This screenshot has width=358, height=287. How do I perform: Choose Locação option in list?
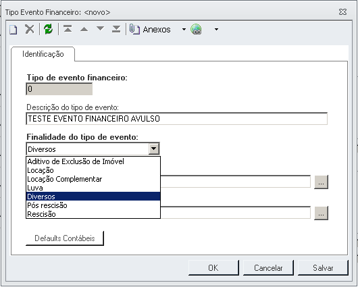click(93, 170)
